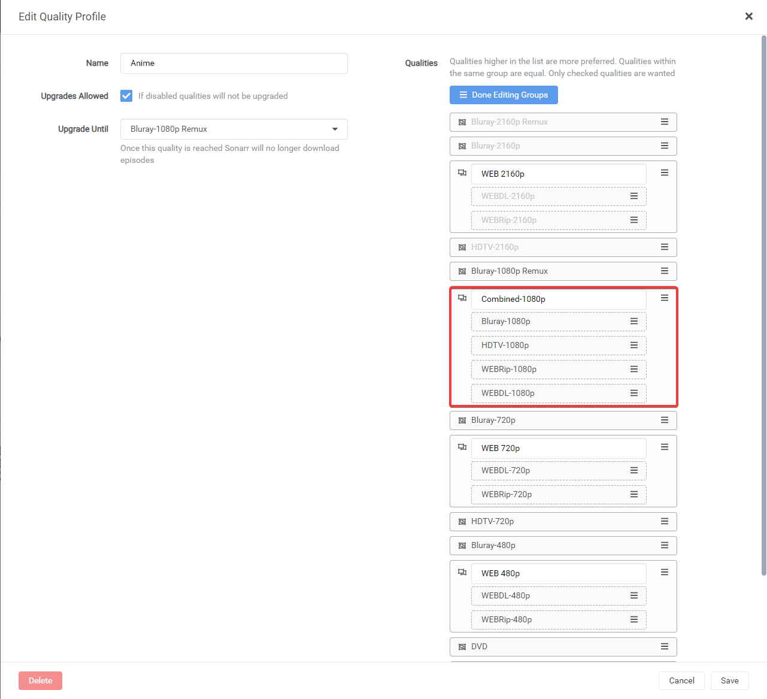This screenshot has height=699, width=767.
Task: Click group icon on HDTV-2160p row
Action: pos(462,247)
